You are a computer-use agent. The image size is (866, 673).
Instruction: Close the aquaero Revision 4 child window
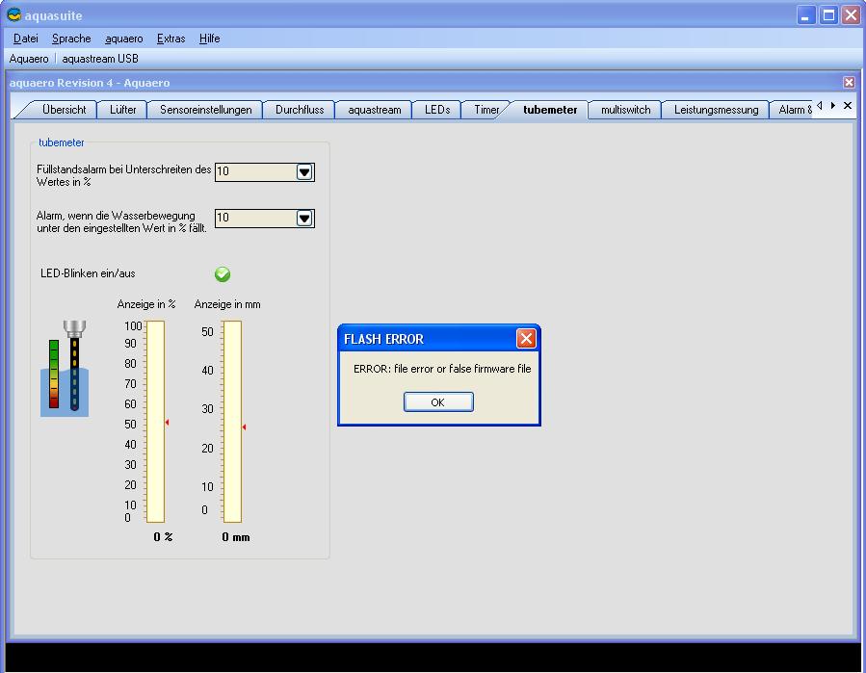click(849, 83)
